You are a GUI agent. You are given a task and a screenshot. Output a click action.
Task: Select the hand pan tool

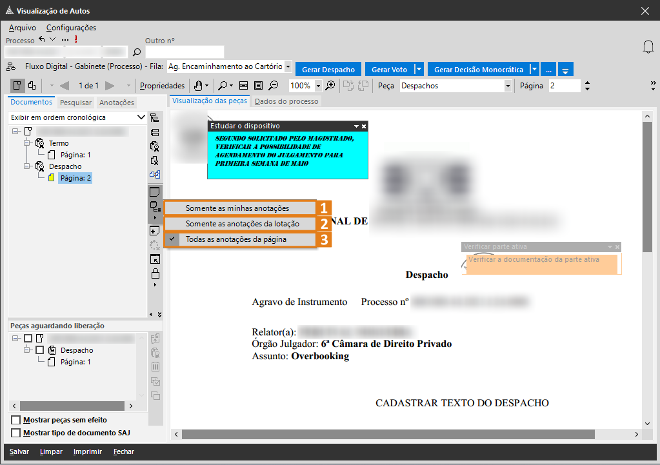198,86
